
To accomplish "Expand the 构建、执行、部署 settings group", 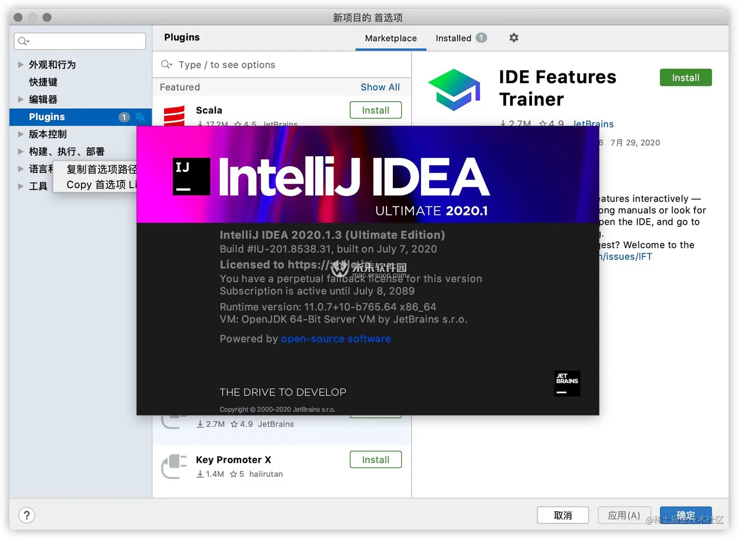I will coord(20,151).
